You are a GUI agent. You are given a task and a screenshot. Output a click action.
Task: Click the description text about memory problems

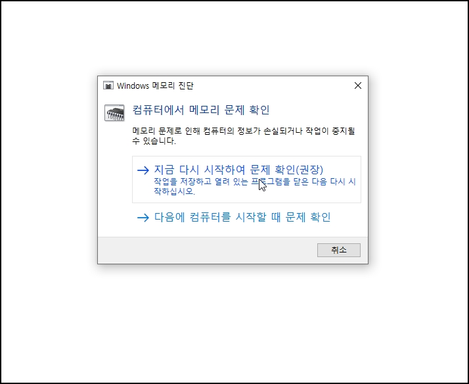(x=244, y=135)
